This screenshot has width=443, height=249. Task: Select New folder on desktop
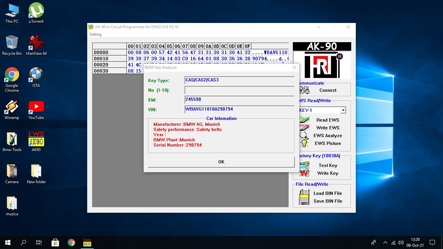[x=36, y=174]
